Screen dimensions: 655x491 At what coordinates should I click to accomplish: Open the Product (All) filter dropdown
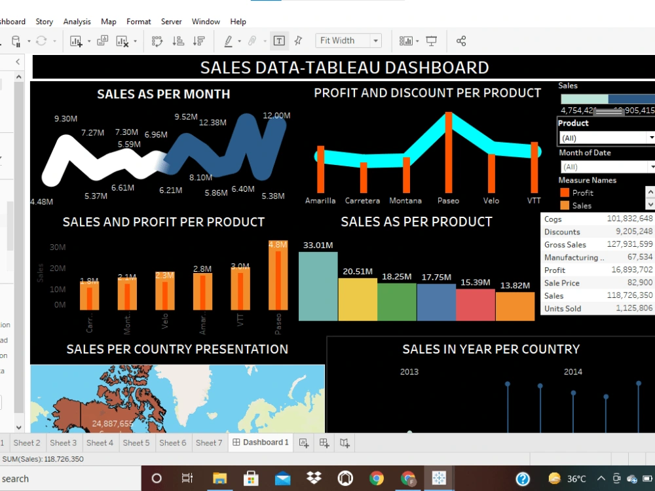point(652,137)
